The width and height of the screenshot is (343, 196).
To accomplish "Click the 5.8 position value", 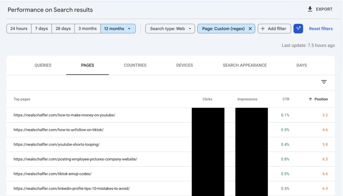I will pyautogui.click(x=325, y=145).
